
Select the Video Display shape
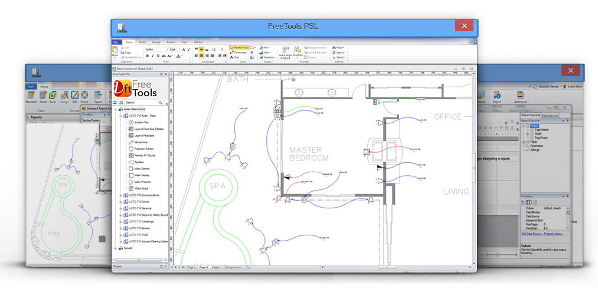(139, 175)
